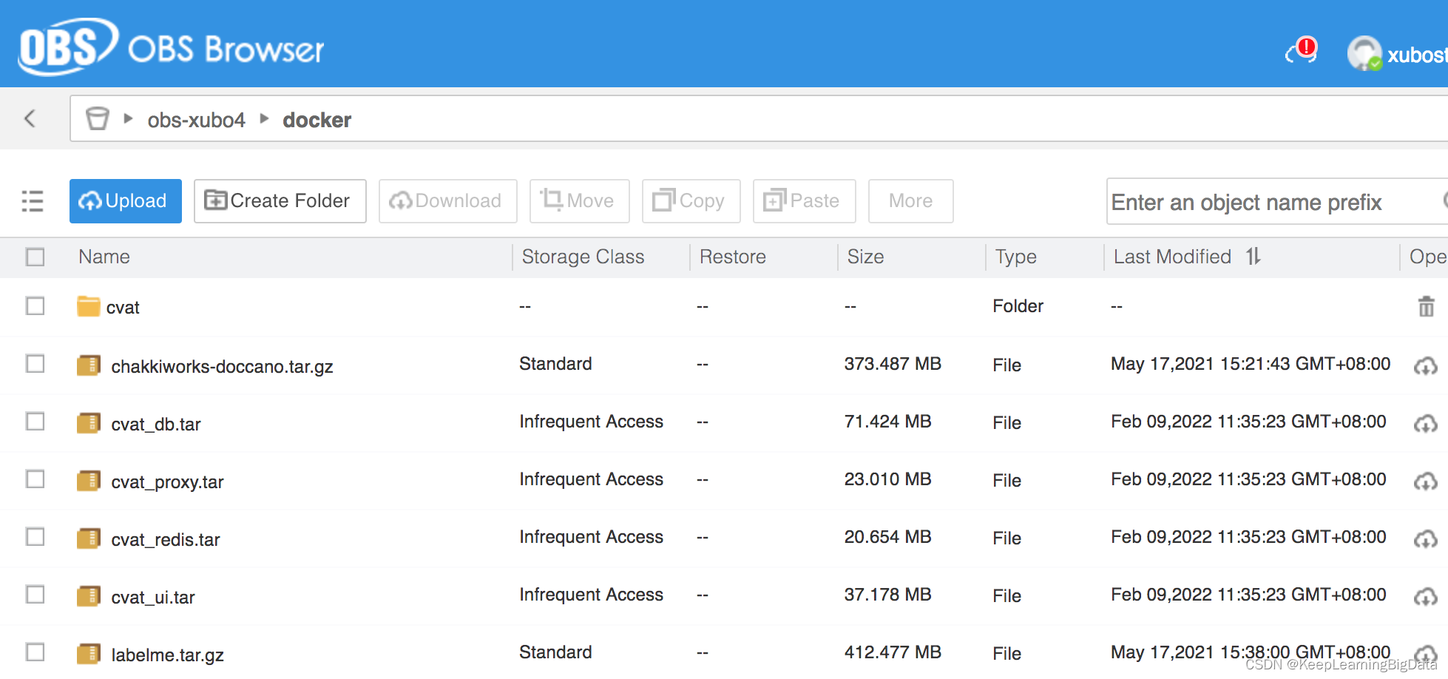This screenshot has width=1448, height=679.
Task: Select file name cvat_proxy.tar
Action: tap(167, 482)
